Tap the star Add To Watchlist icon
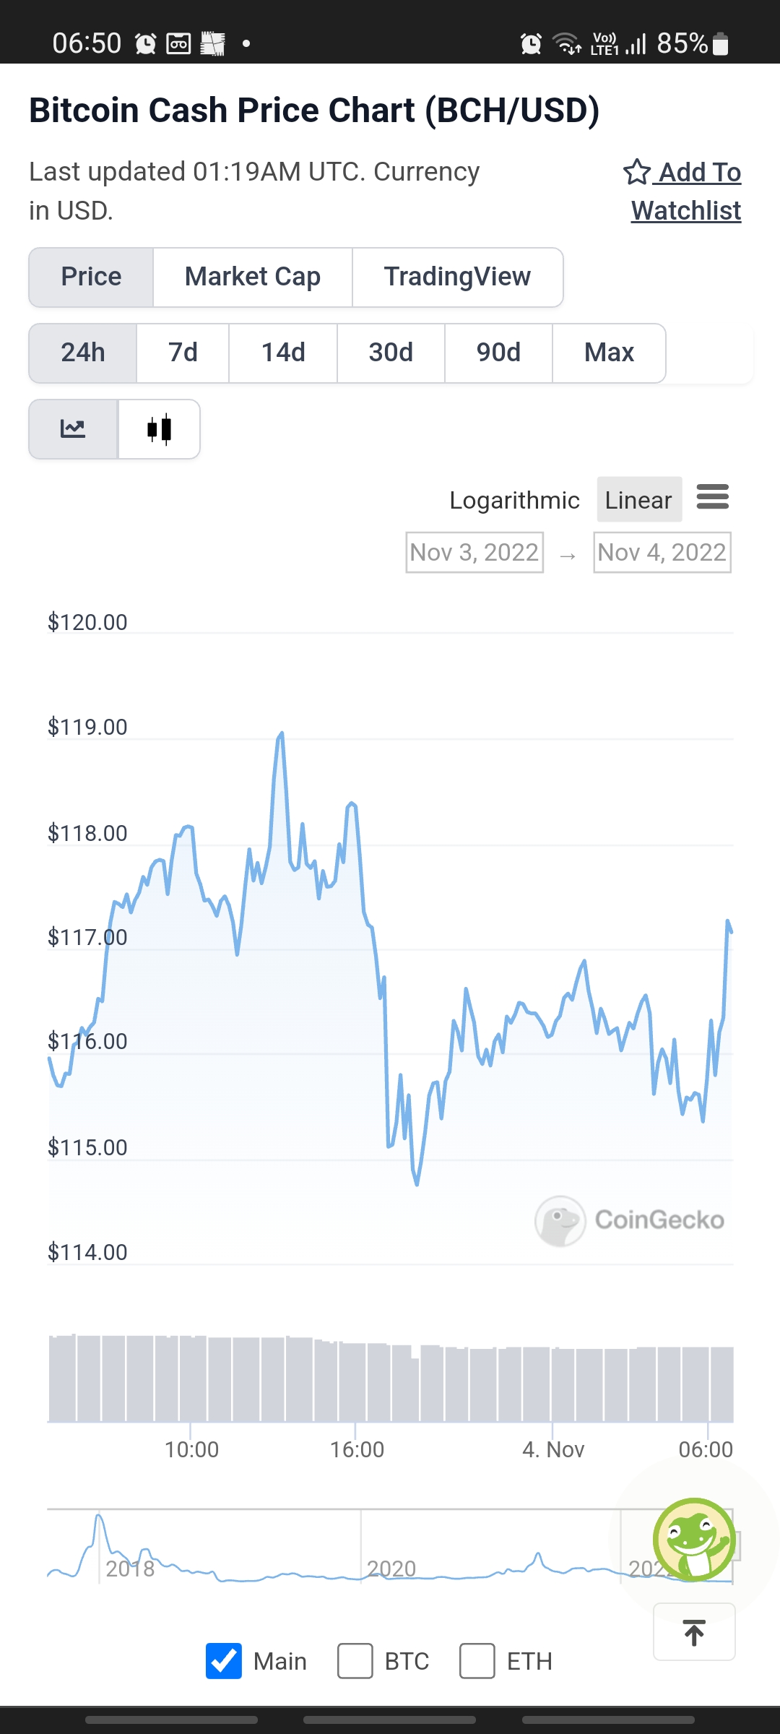Screen dimensions: 780x1734 point(637,172)
